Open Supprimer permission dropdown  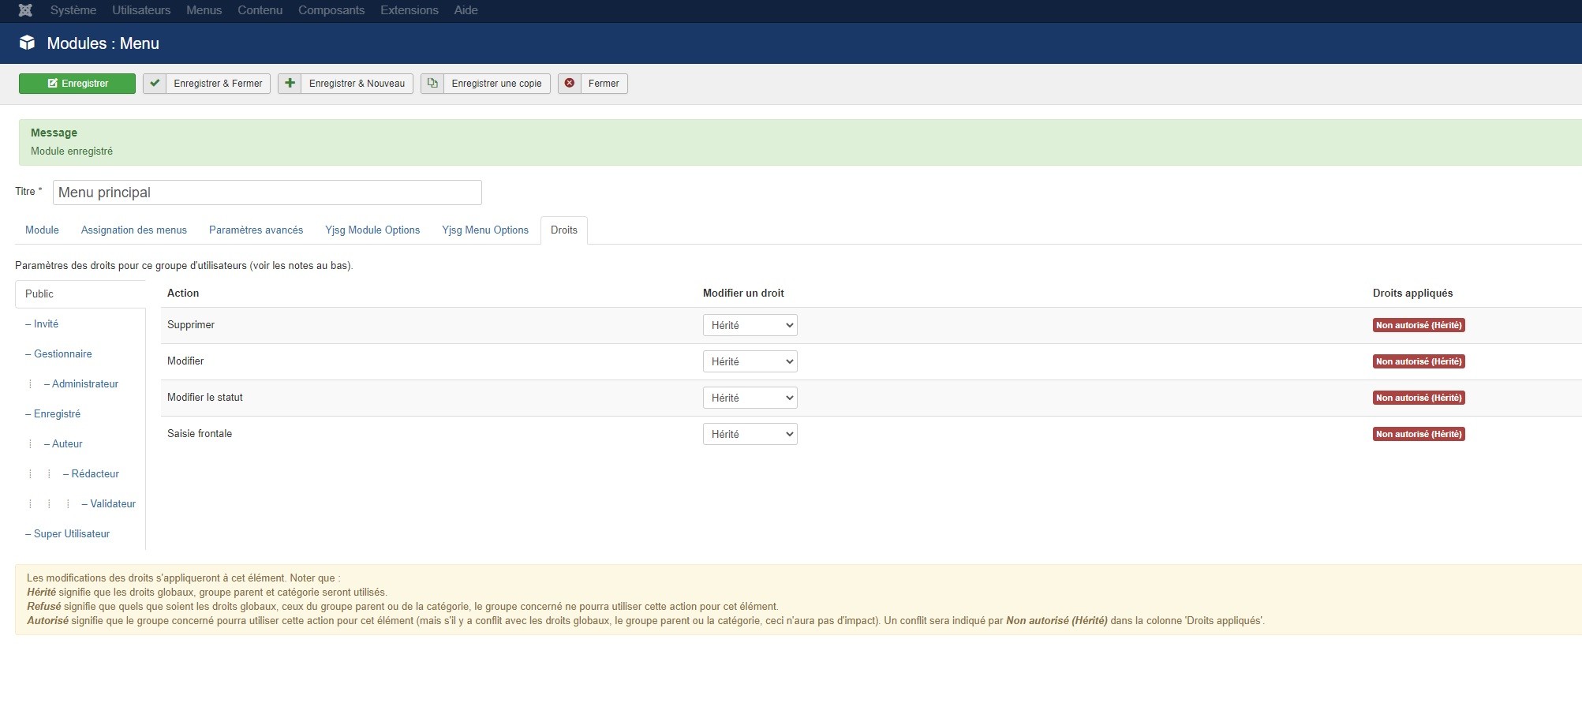(750, 325)
